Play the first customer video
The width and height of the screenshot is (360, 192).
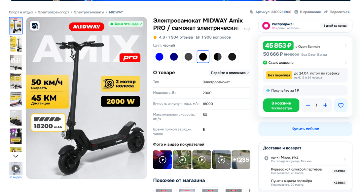[162, 160]
